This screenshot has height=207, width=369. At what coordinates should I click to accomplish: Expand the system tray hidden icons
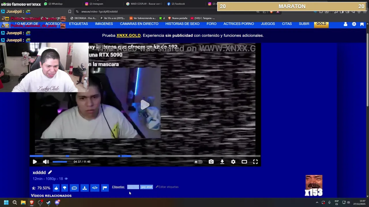(317, 202)
